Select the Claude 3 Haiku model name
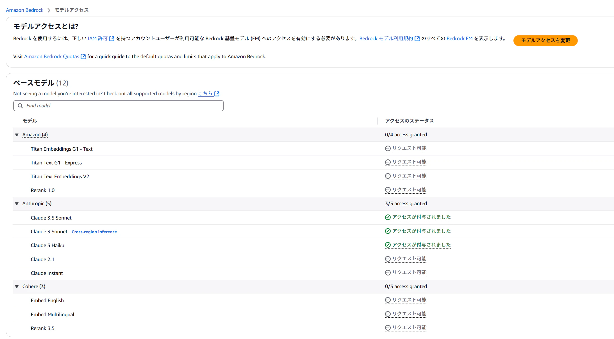Viewport: 614px width, 339px height. (x=47, y=245)
